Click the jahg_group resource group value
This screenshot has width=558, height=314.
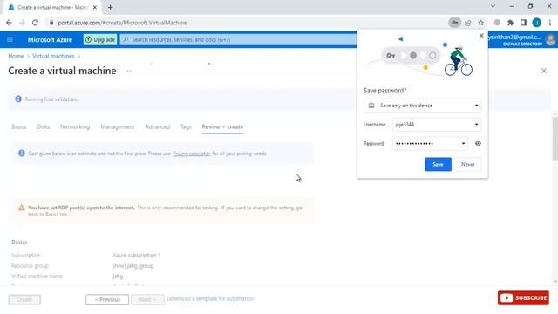[133, 266]
